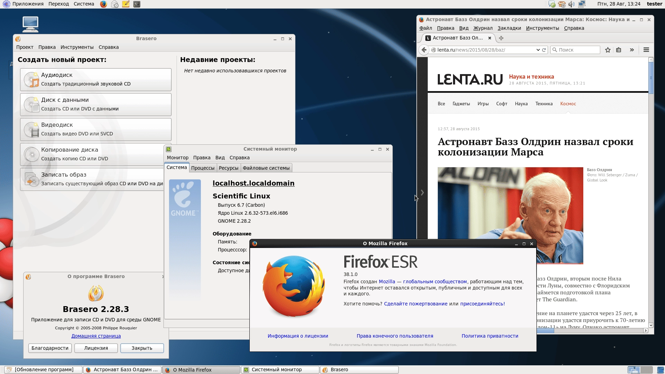This screenshot has height=374, width=665.
Task: Create a Диск с данными project
Action: [96, 105]
